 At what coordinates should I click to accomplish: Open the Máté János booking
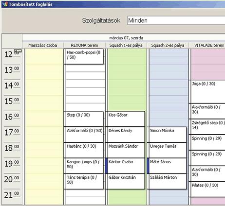pyautogui.click(x=167, y=166)
